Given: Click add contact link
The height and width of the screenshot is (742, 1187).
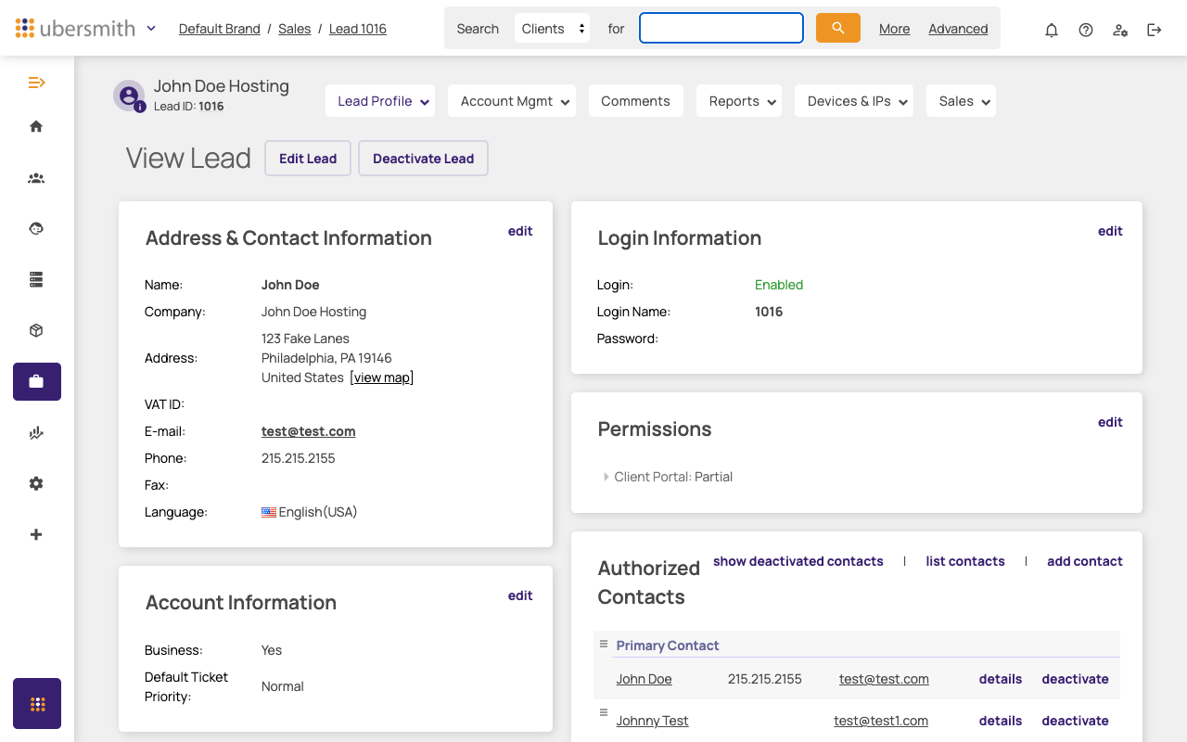Looking at the screenshot, I should [x=1085, y=561].
